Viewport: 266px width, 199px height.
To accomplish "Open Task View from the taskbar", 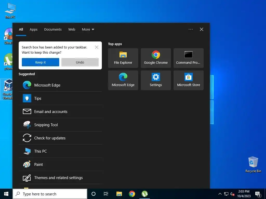I will click(x=106, y=194).
